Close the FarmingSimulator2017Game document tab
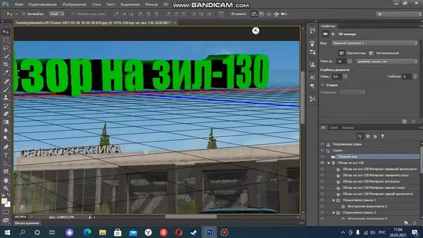The height and width of the screenshot is (238, 423). [175, 22]
